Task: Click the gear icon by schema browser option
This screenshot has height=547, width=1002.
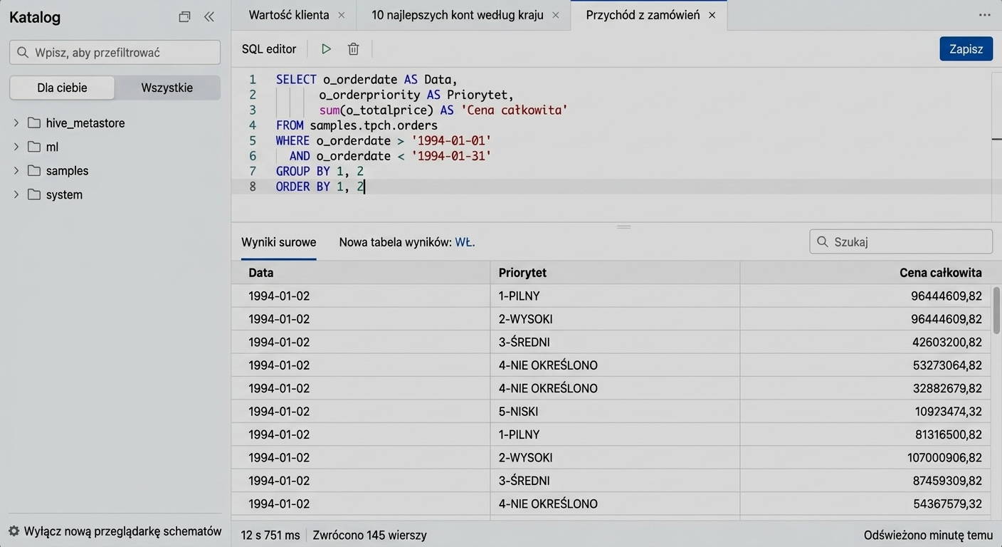Action: tap(14, 531)
